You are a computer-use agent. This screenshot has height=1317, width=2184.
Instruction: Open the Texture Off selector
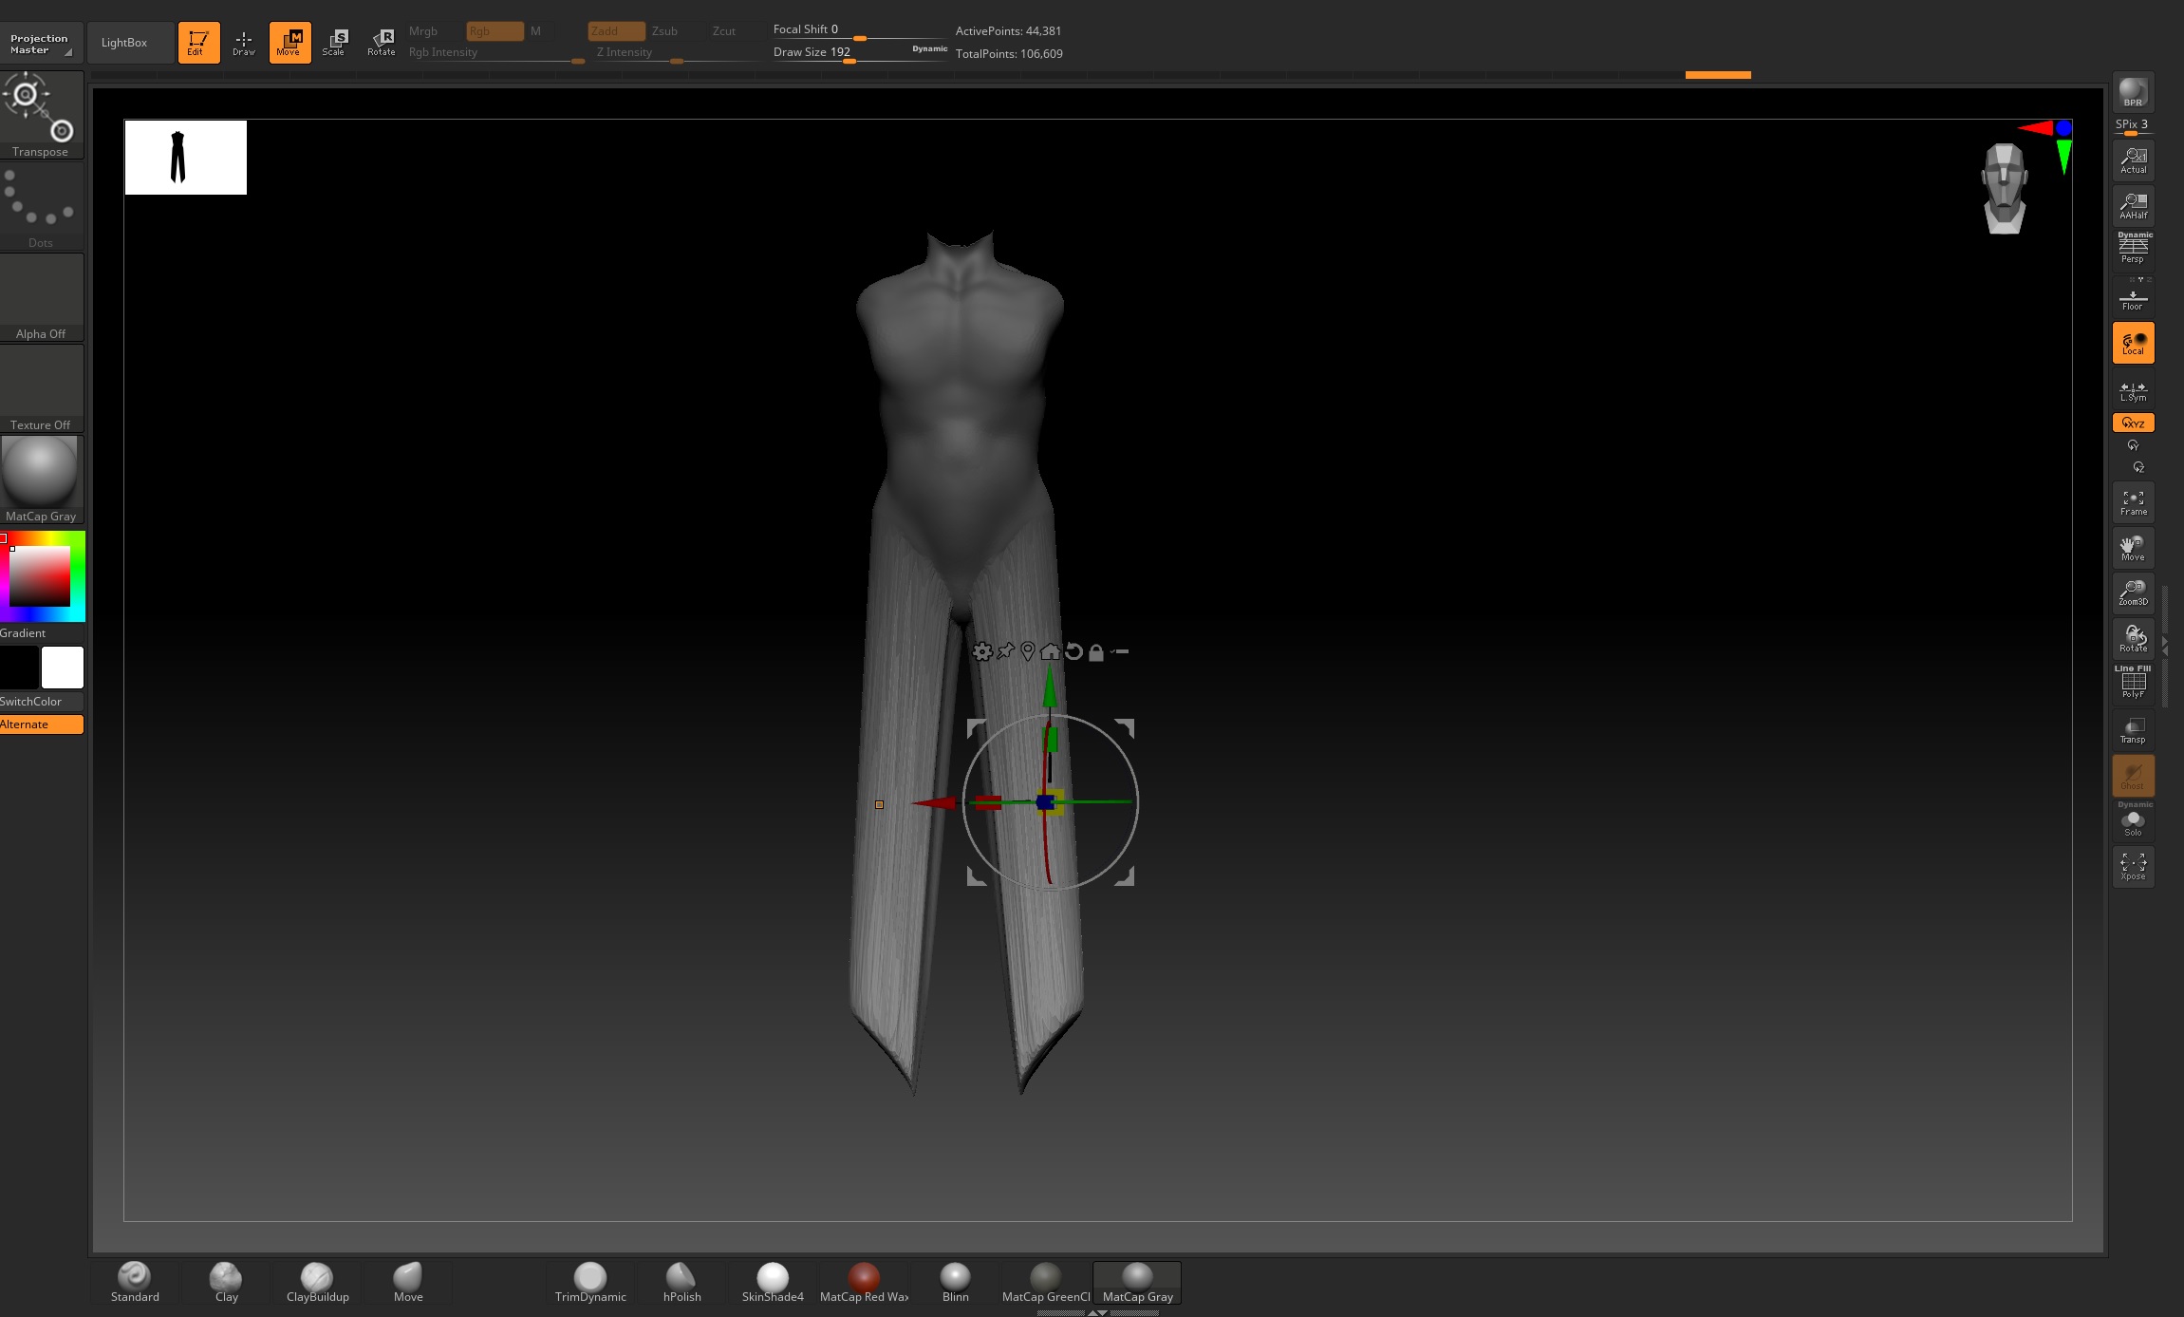(41, 387)
